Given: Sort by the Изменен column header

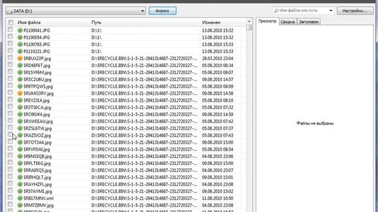Looking at the screenshot, I should (211, 22).
